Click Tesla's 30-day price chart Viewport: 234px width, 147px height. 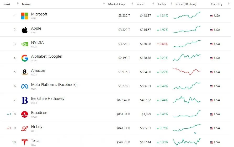tap(187, 142)
